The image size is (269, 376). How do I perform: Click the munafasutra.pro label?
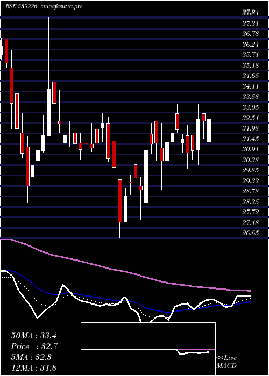tap(60, 6)
